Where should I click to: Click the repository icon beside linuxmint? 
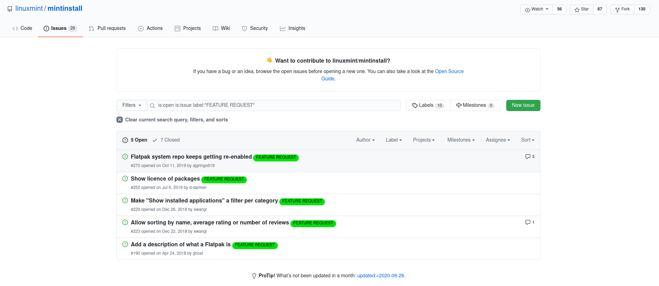pyautogui.click(x=10, y=9)
